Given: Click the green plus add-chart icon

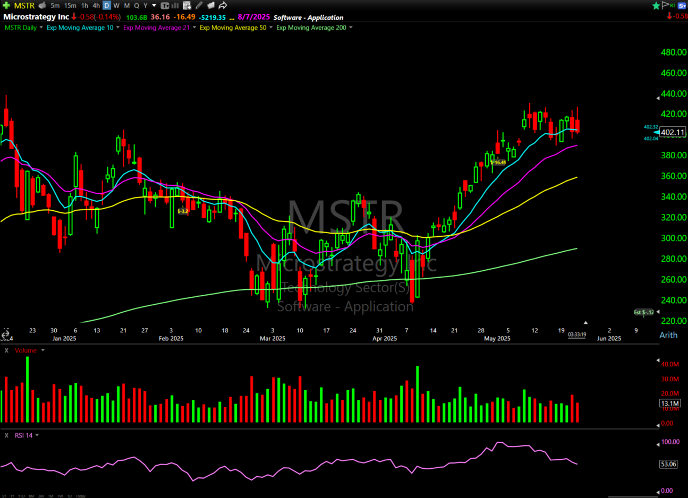Looking at the screenshot, I should pyautogui.click(x=6, y=5).
